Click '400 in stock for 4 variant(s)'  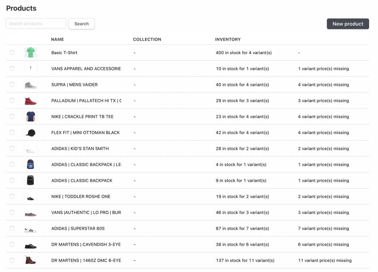click(244, 53)
